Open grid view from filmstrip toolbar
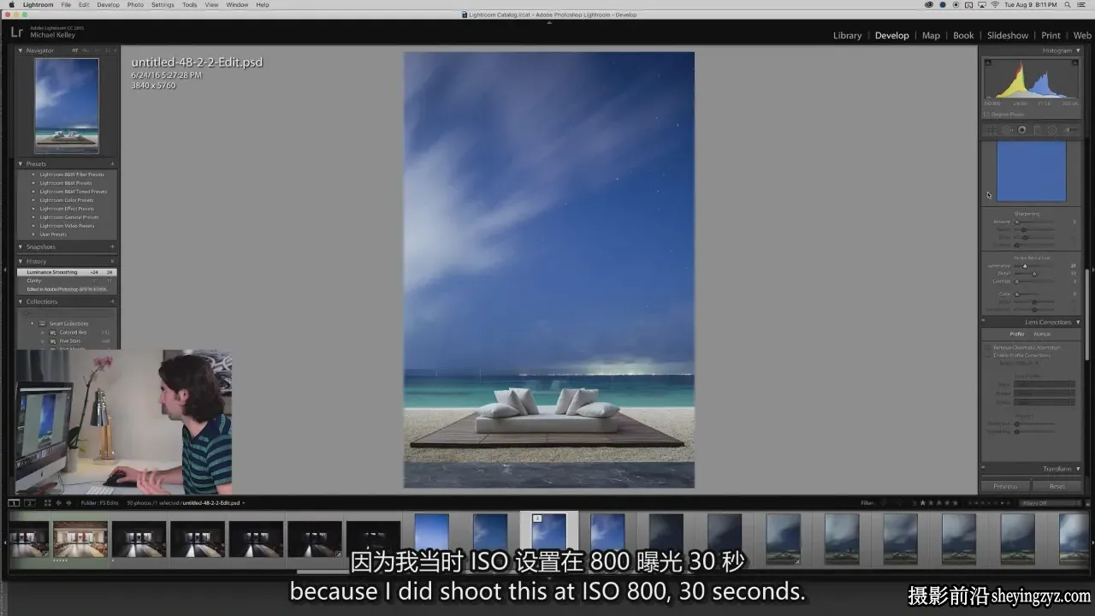Viewport: 1095px width, 616px height. pos(48,503)
